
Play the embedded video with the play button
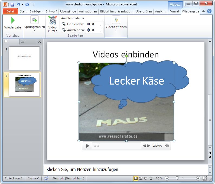(87, 146)
